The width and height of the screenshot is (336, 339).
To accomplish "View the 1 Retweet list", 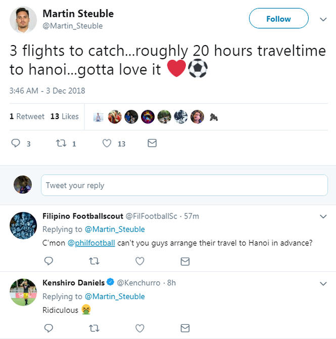I will (x=27, y=116).
